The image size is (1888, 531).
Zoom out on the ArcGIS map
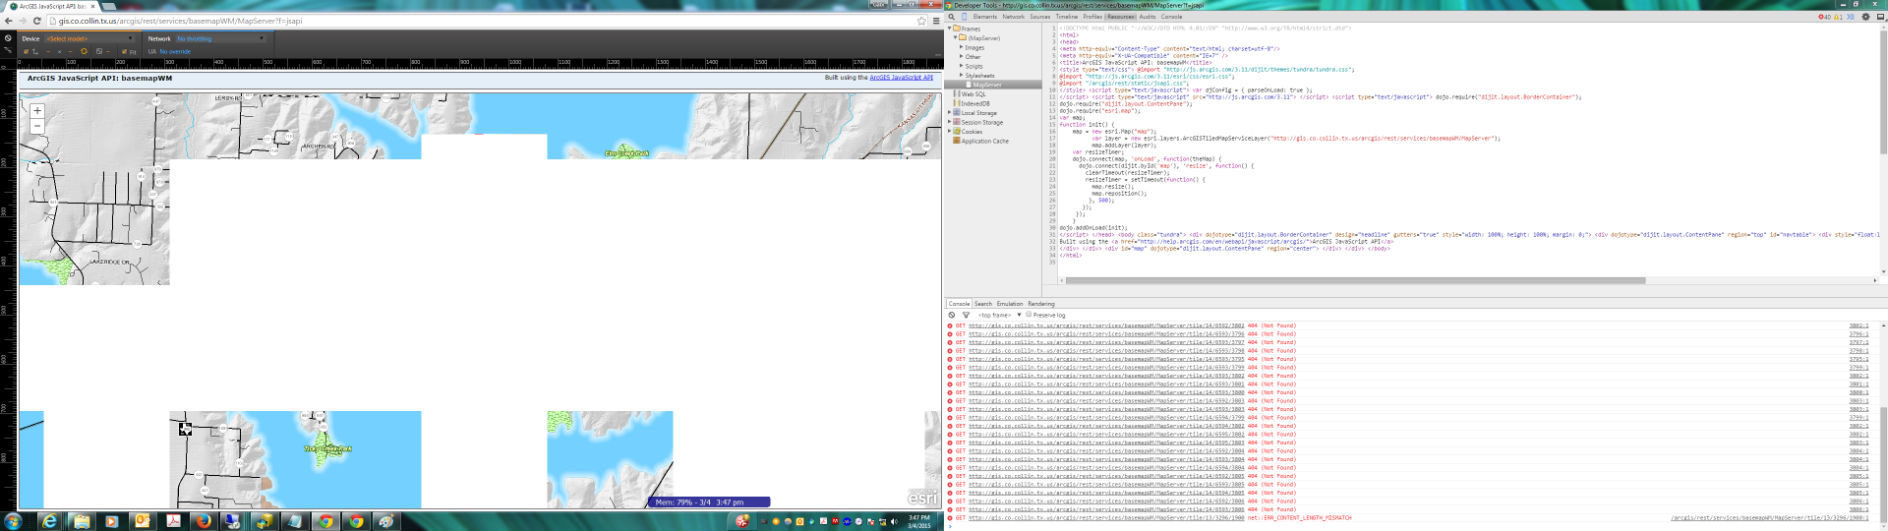click(37, 126)
